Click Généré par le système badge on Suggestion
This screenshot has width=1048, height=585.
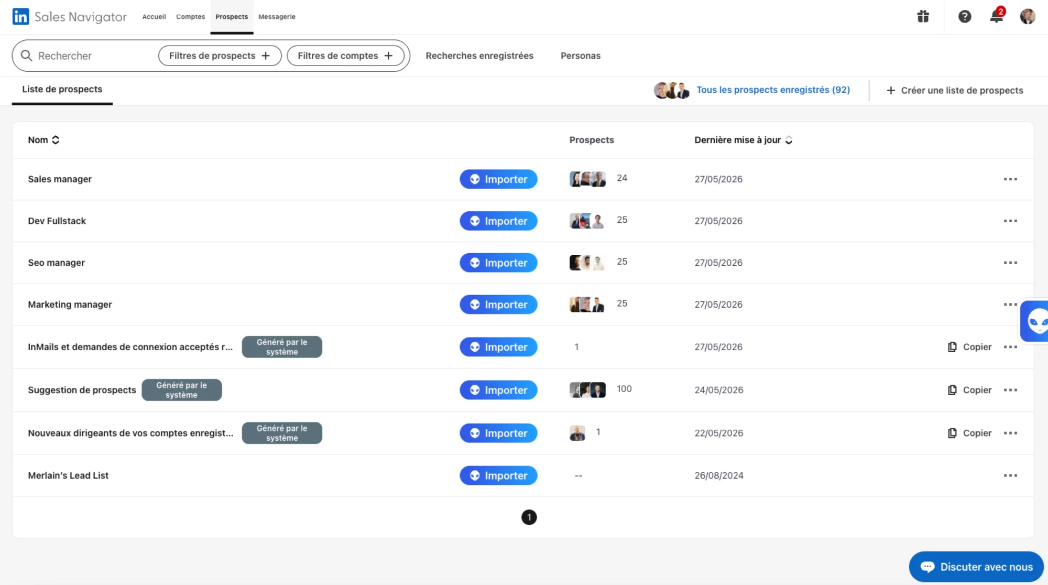(182, 390)
